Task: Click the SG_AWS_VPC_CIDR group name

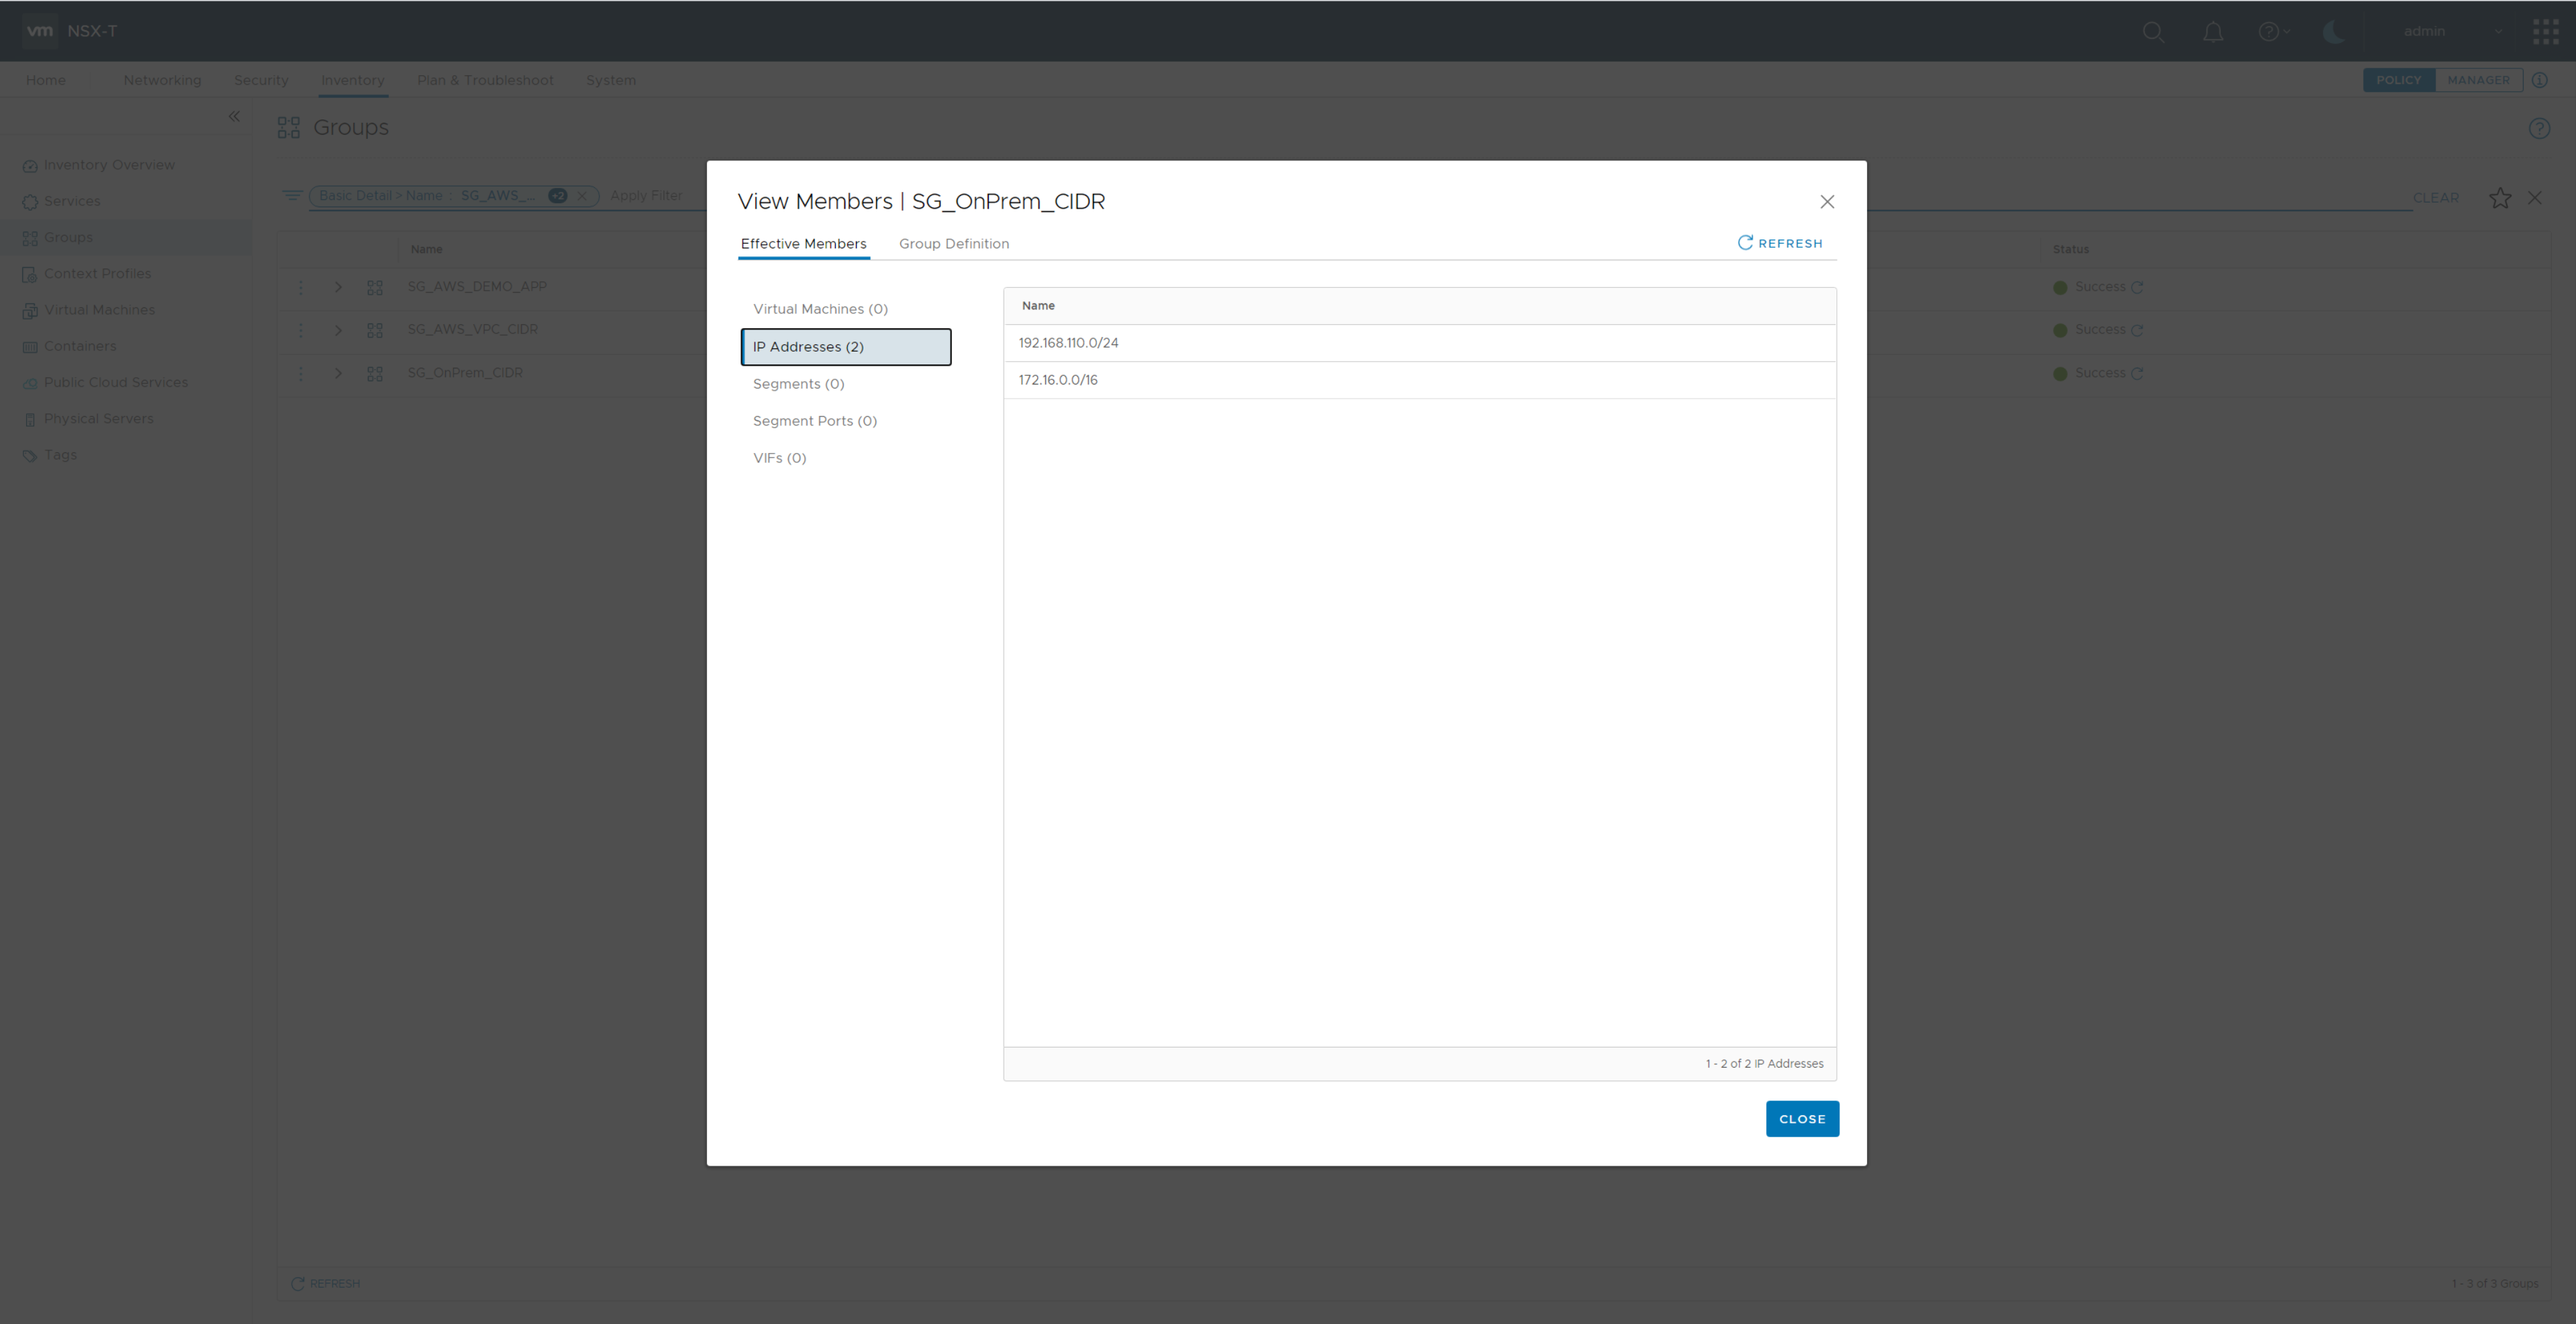Action: pyautogui.click(x=472, y=329)
